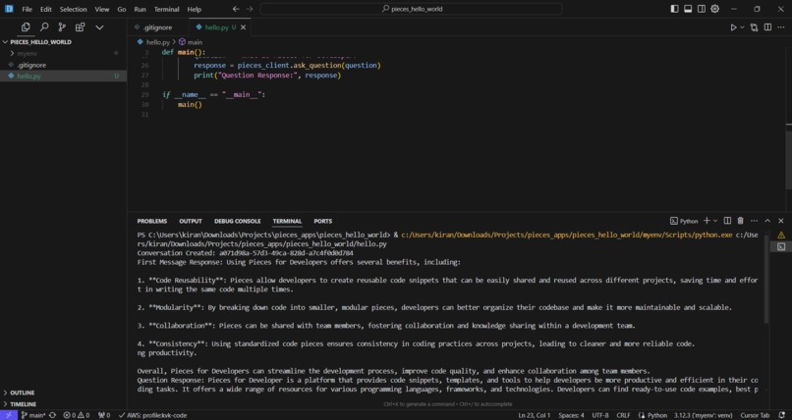
Task: Open terminal launch profile dropdown
Action: (x=715, y=221)
